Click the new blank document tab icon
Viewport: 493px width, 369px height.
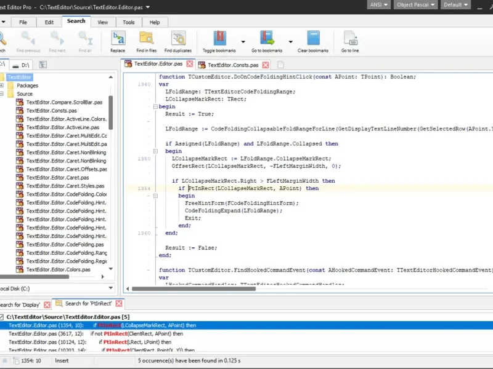[281, 65]
